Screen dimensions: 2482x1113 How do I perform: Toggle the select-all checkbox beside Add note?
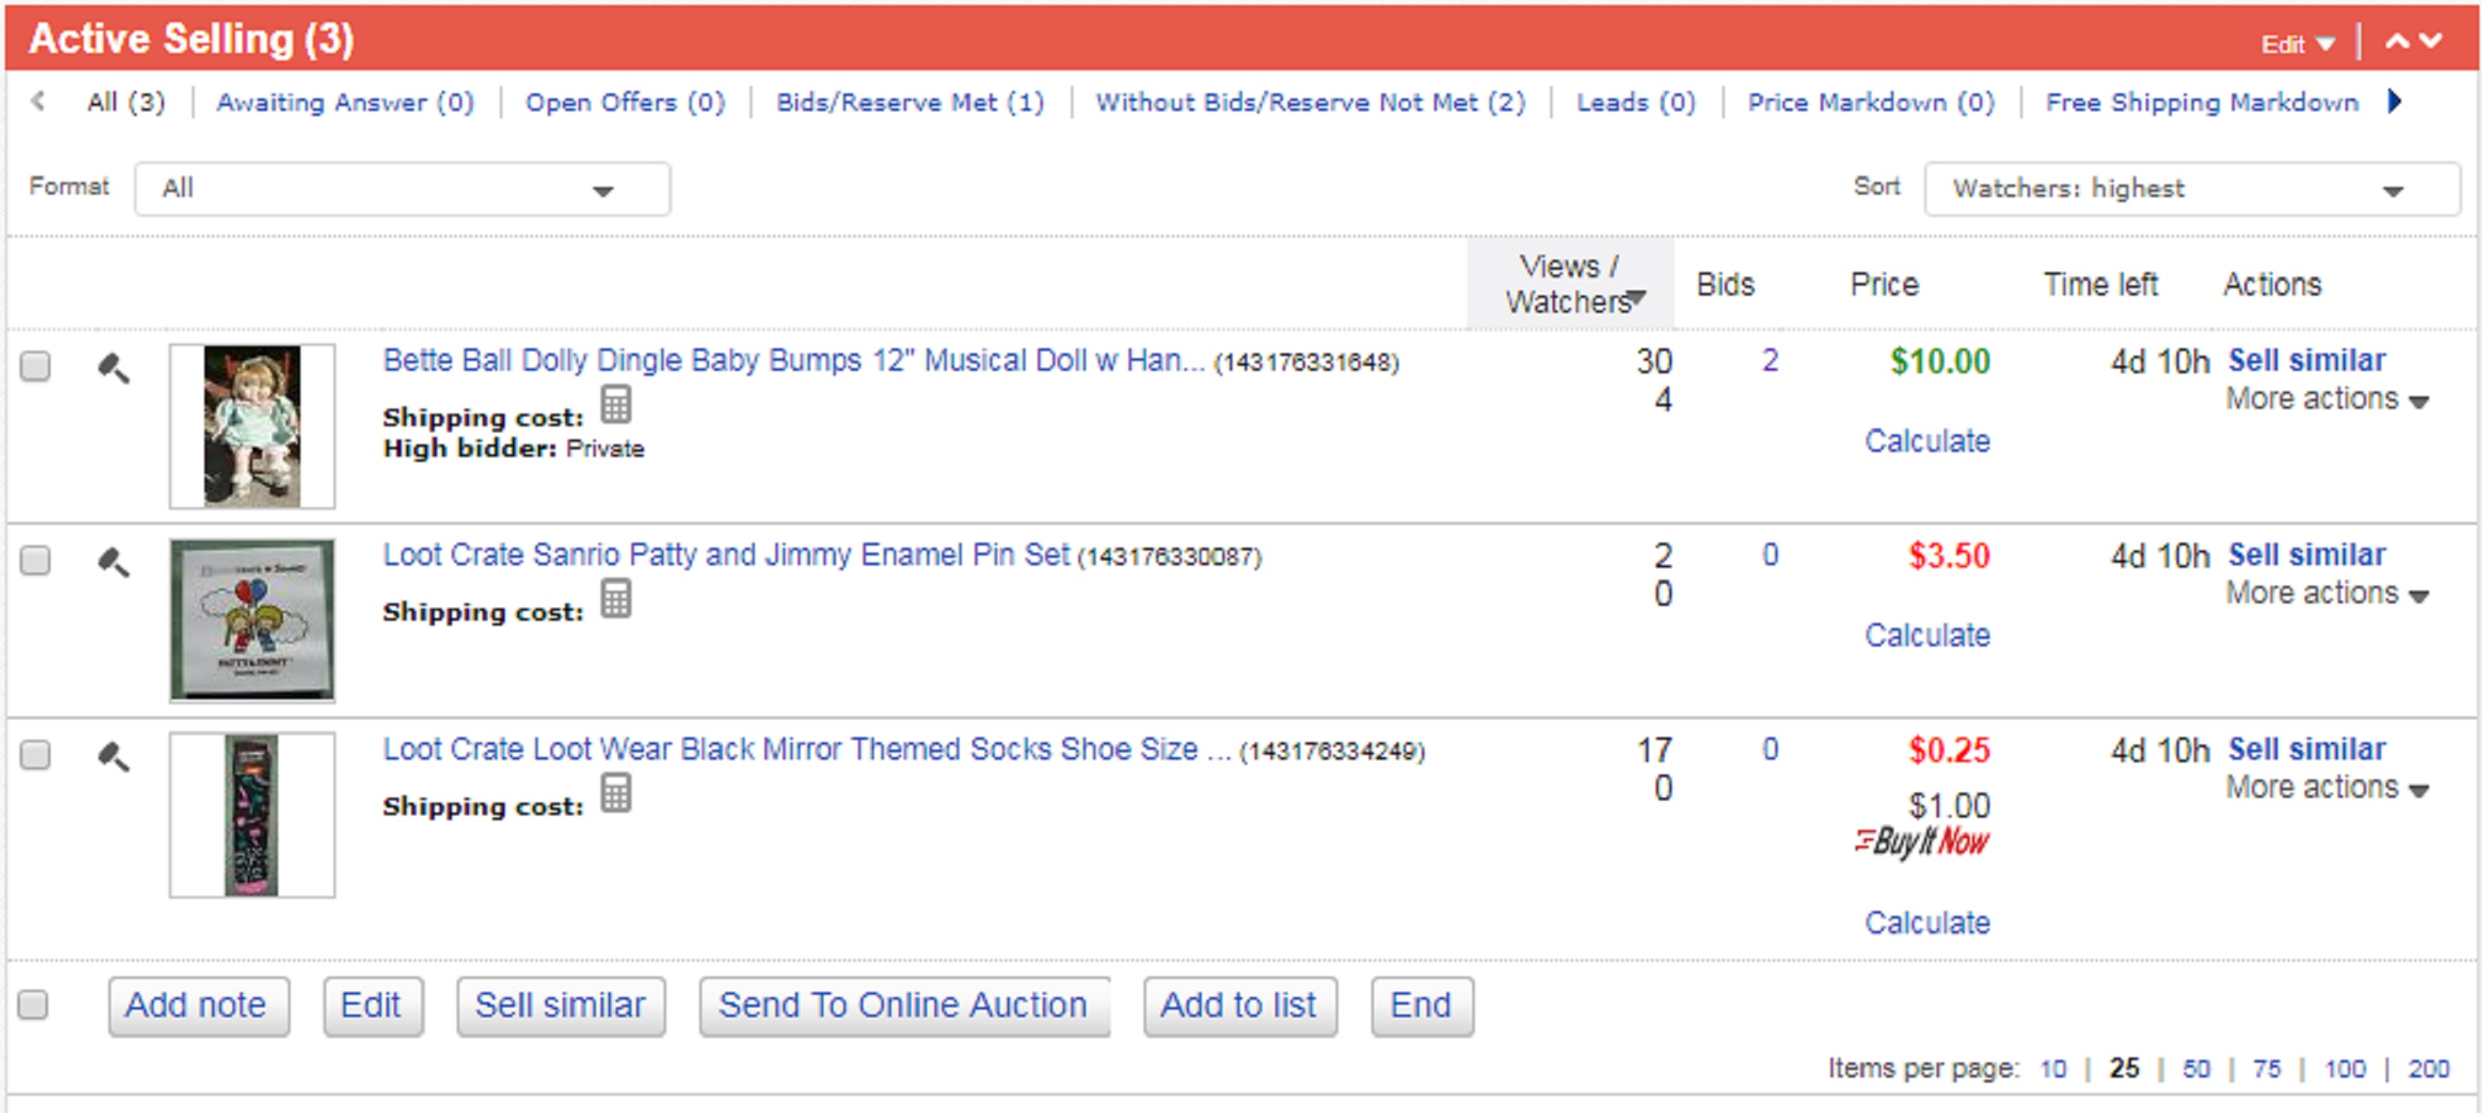[33, 1005]
